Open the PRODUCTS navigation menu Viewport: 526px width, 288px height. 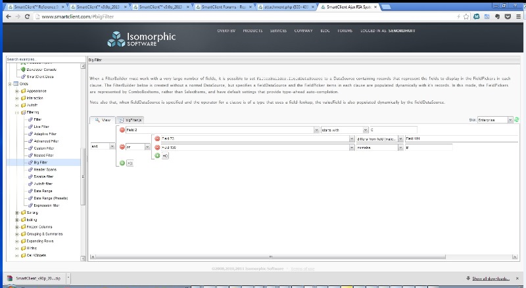252,31
